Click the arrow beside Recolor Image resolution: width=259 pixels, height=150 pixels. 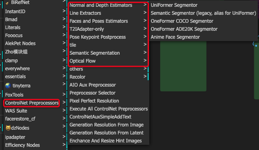(x=145, y=76)
